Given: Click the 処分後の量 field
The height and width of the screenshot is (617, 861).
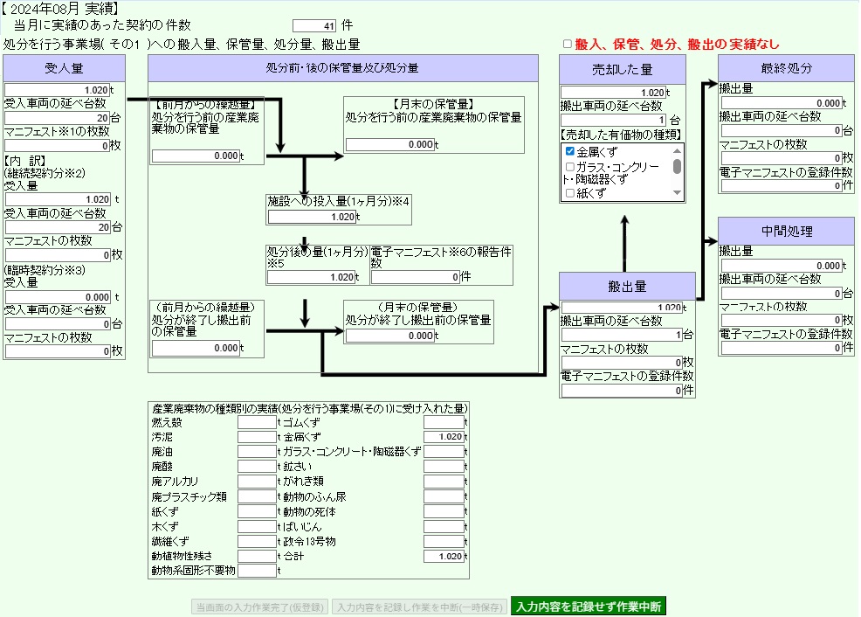Looking at the screenshot, I should click(x=312, y=277).
